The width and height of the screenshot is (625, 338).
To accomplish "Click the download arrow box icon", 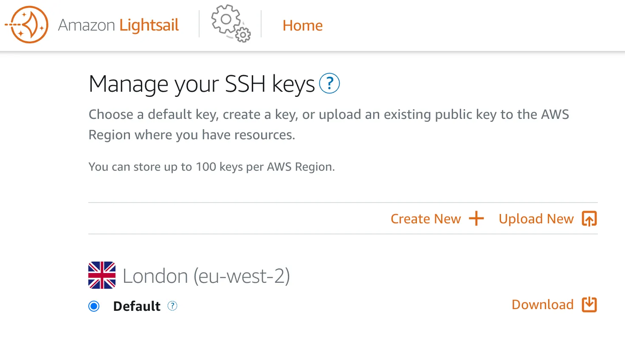I will coord(589,304).
